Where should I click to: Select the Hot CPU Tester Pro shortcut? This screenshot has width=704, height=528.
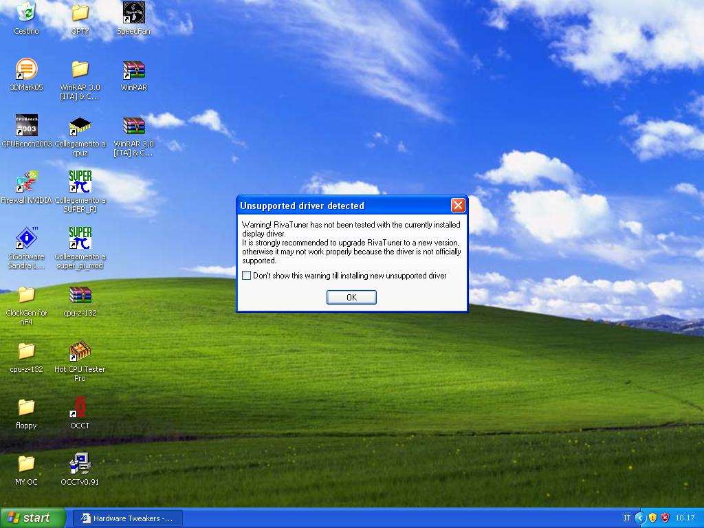coord(80,351)
